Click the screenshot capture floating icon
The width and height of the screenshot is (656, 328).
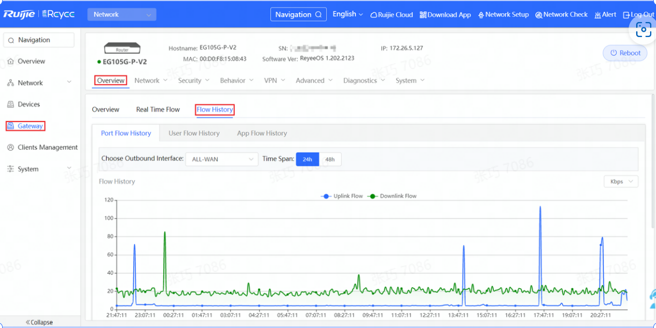[643, 30]
